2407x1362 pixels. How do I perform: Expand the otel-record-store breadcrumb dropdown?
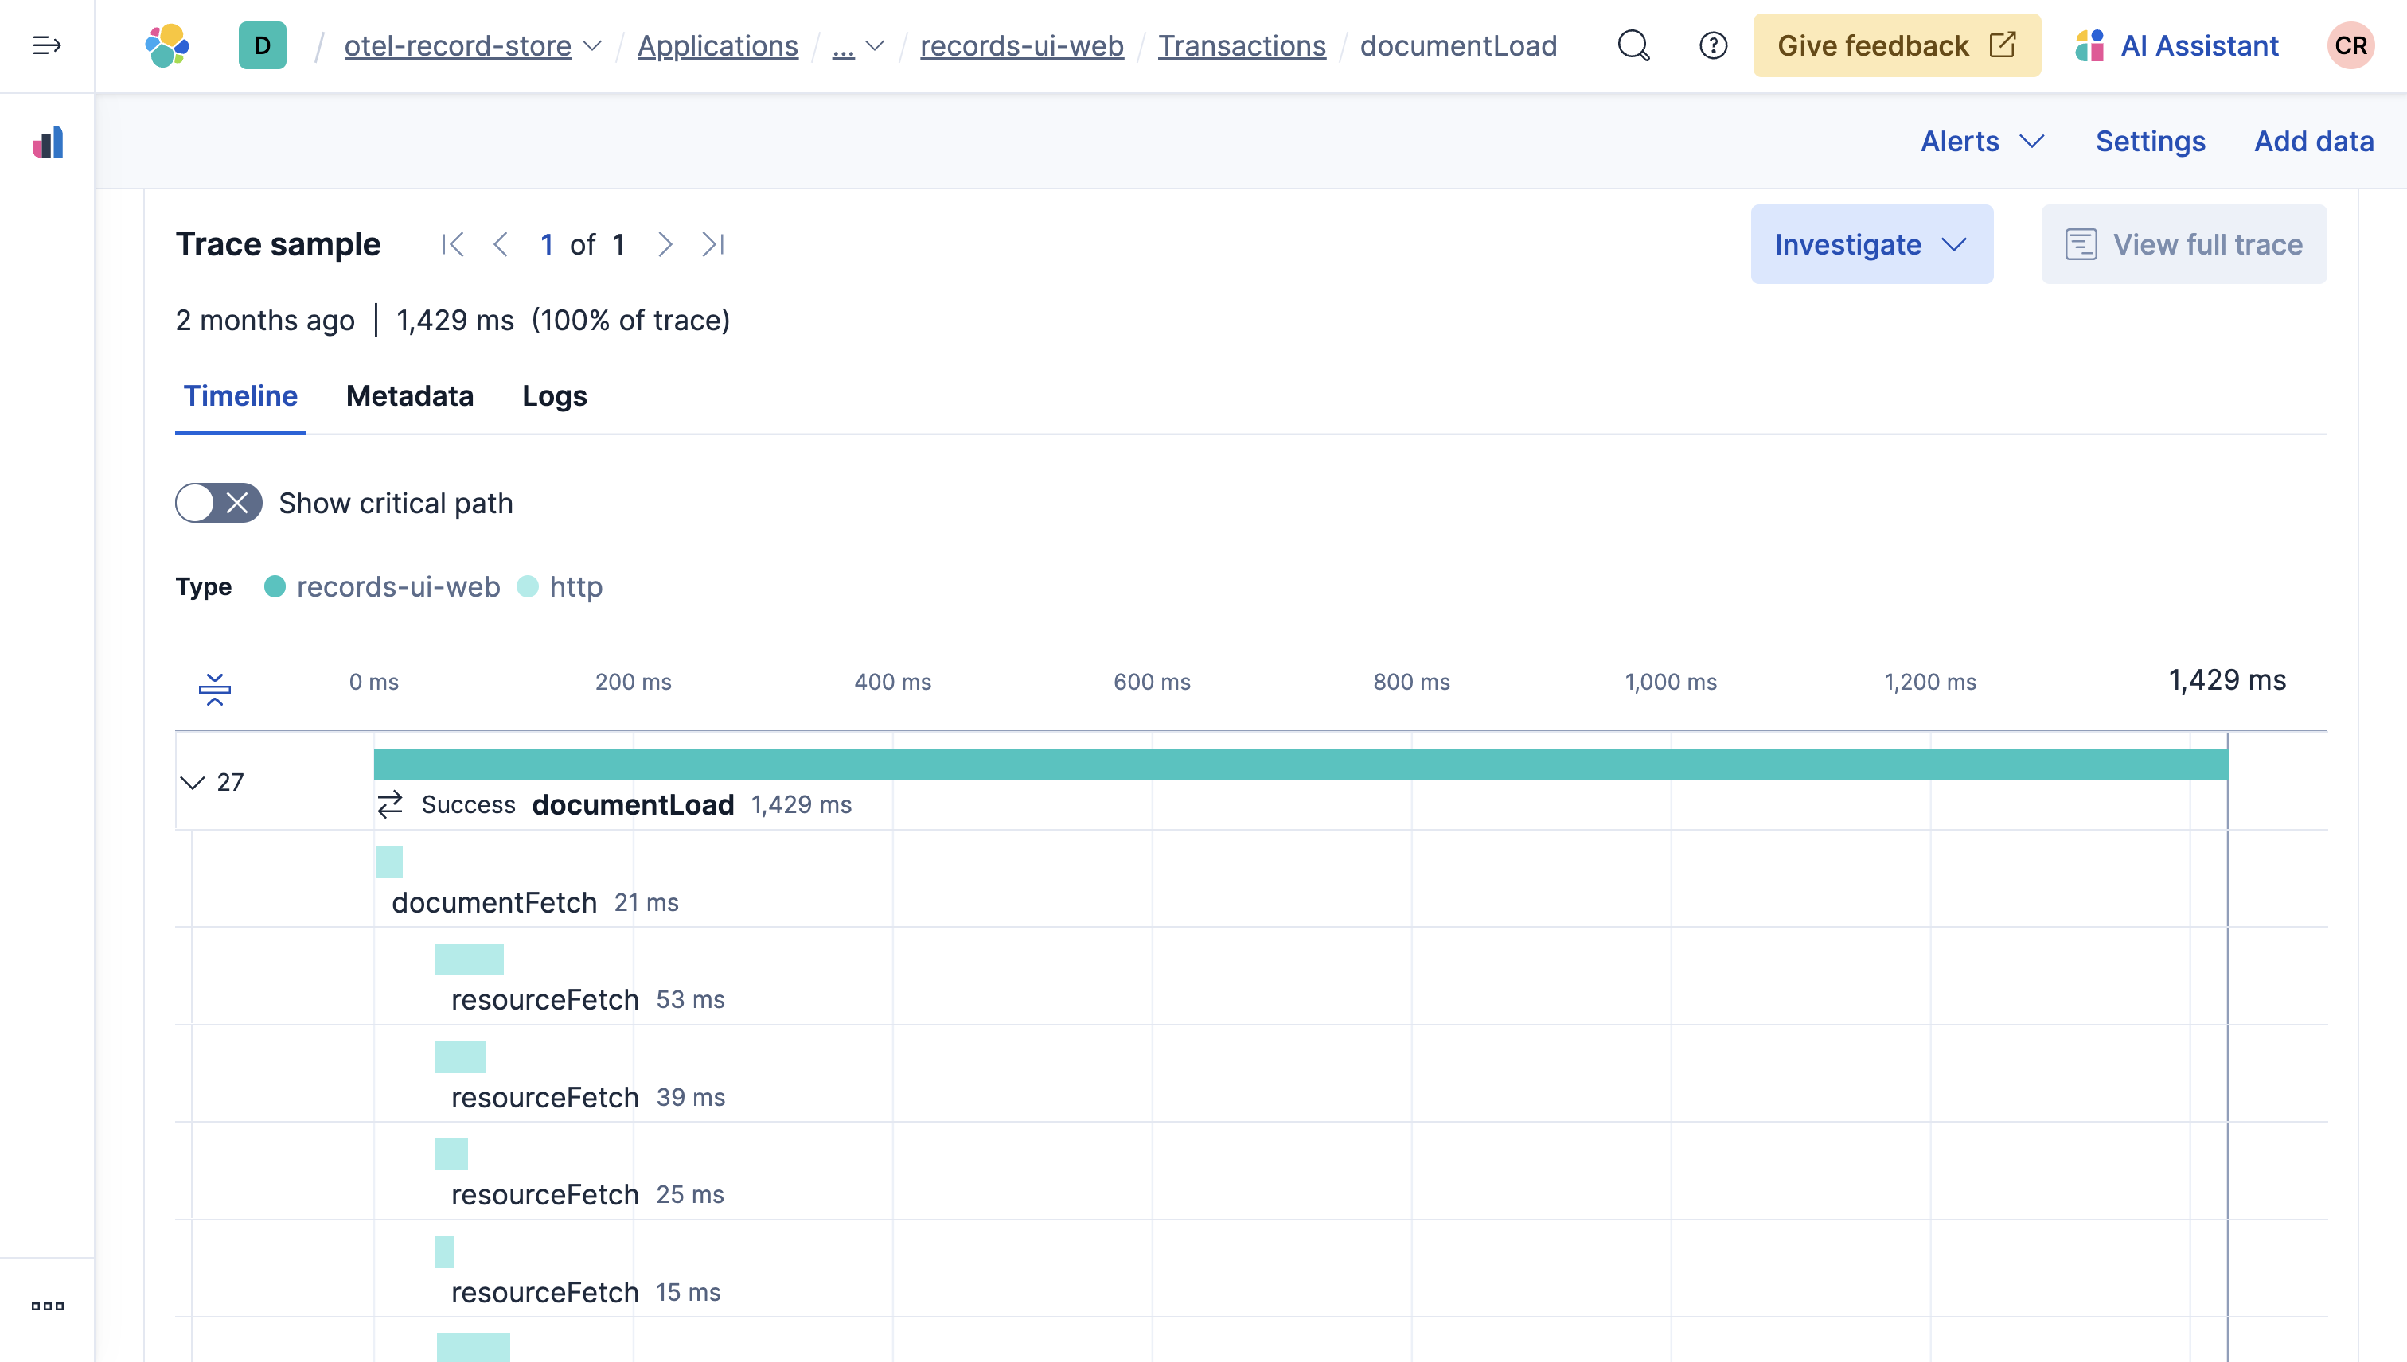point(592,45)
